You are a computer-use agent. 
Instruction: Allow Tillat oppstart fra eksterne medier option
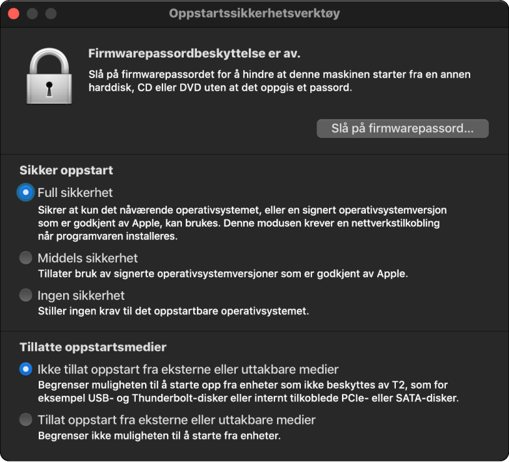(24, 419)
